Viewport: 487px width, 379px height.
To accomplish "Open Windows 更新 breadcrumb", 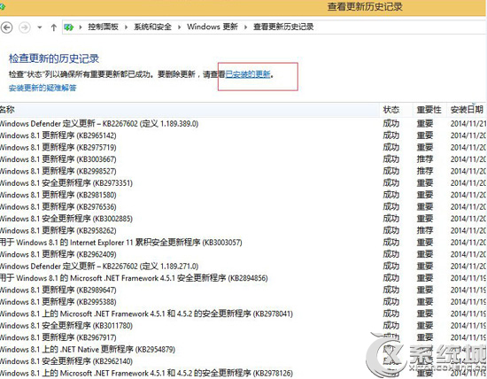I will point(213,27).
